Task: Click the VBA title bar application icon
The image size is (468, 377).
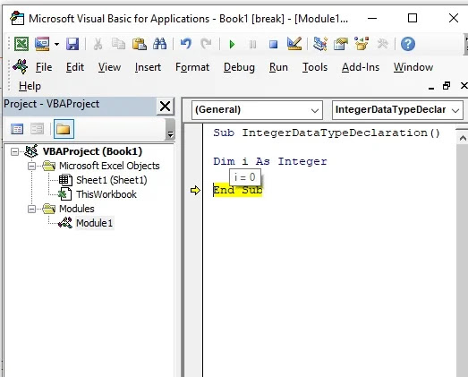Action: point(17,18)
